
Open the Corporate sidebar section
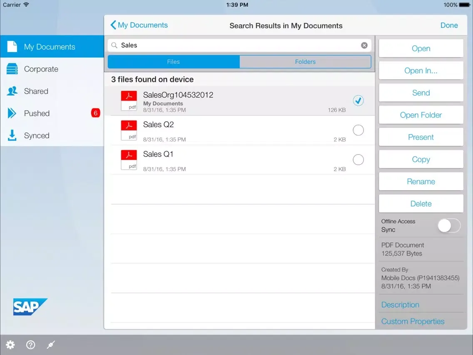pyautogui.click(x=52, y=69)
